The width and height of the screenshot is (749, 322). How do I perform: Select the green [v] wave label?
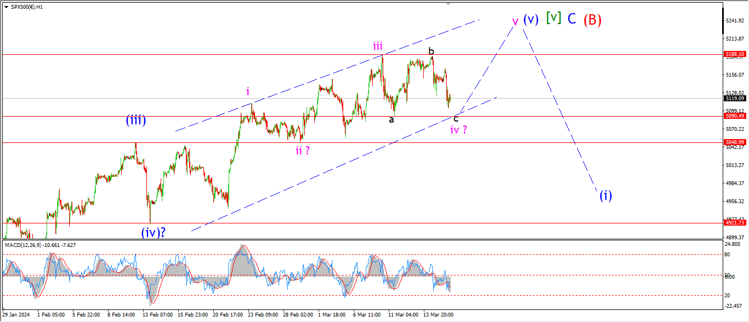coord(554,18)
